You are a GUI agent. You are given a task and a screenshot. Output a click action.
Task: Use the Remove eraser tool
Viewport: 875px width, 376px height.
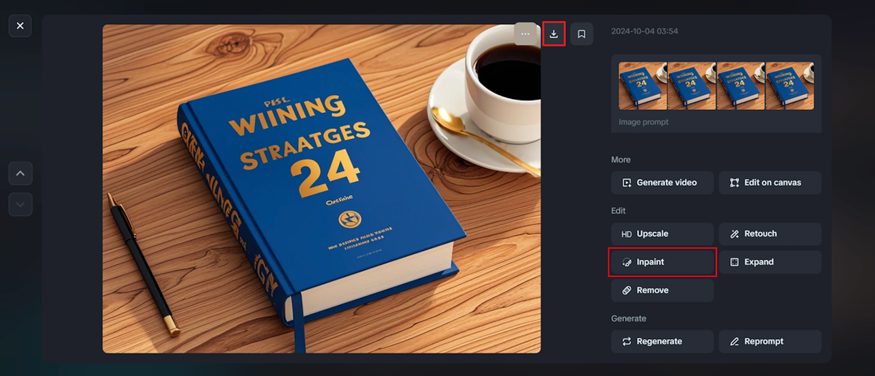coord(662,291)
